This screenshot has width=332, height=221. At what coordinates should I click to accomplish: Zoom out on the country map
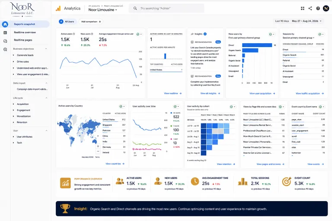tap(98, 152)
